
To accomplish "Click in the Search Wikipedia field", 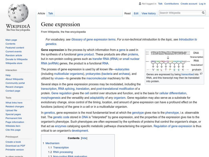I will point(180,13).
